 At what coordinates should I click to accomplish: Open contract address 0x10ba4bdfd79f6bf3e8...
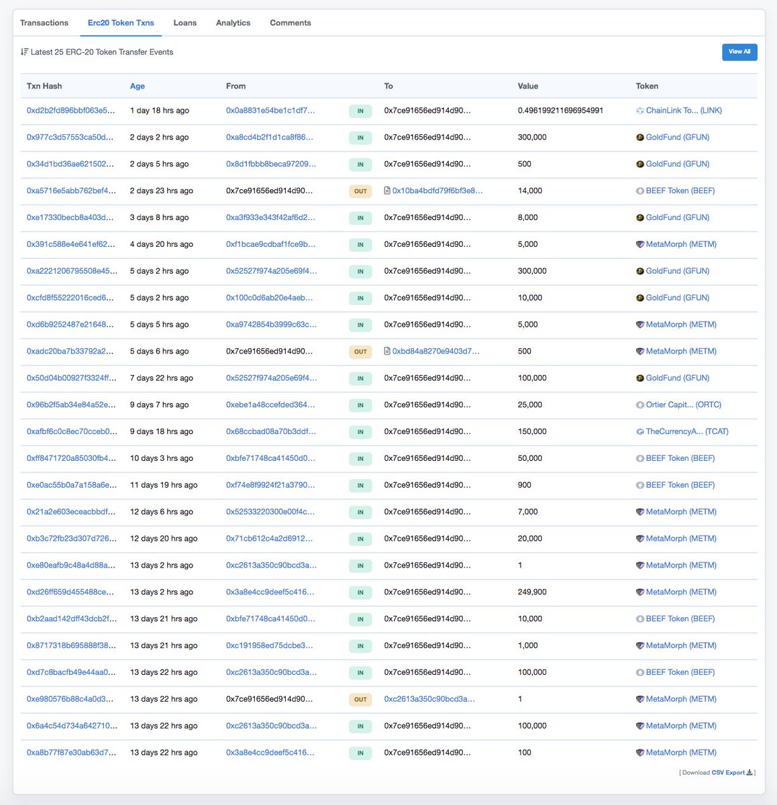click(437, 191)
